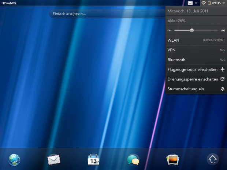Open the HP webOS menu label

coord(9,3)
